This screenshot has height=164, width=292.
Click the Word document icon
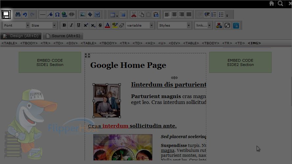click(97, 14)
